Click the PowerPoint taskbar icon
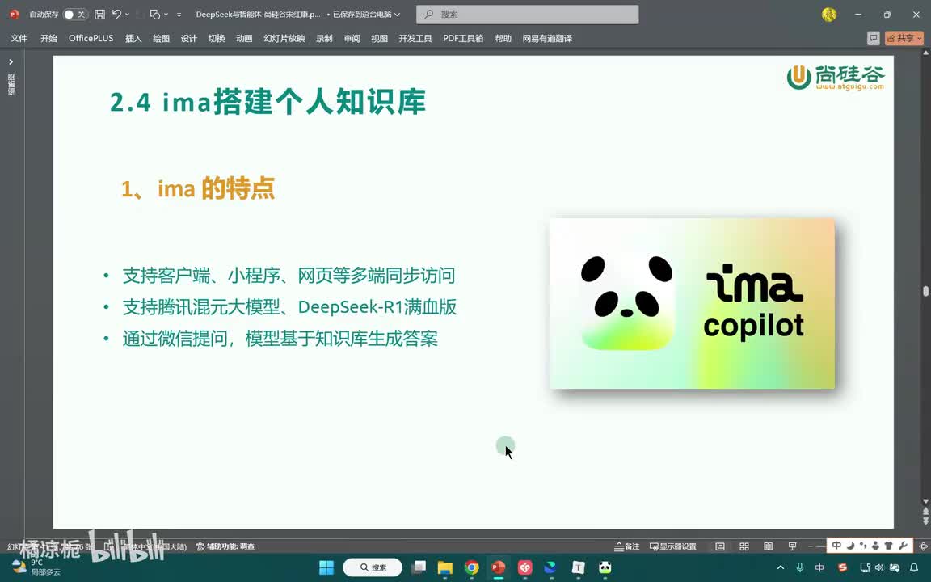The image size is (931, 582). click(x=498, y=567)
